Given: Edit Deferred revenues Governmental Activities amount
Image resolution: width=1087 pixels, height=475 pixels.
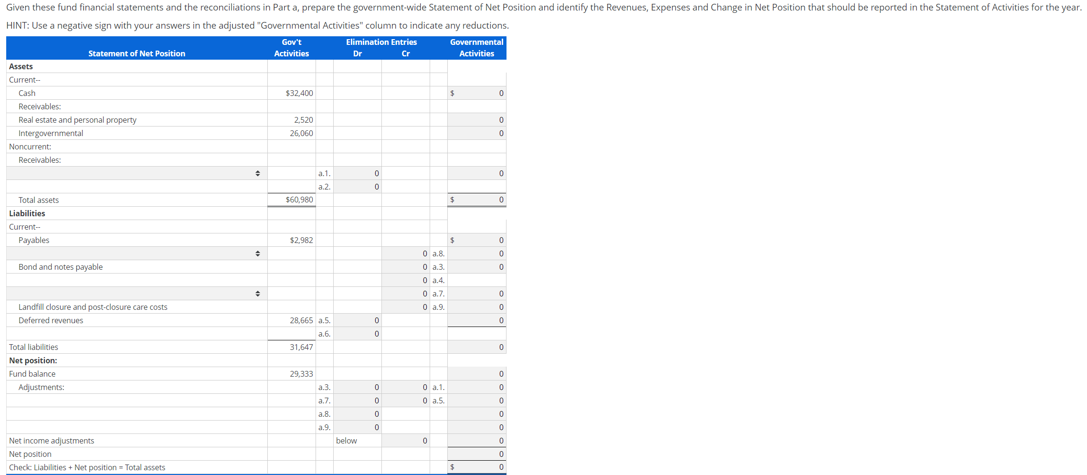Looking at the screenshot, I should [476, 320].
